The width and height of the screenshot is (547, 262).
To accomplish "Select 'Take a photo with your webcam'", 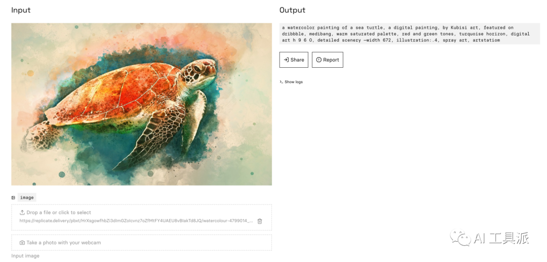I will (63, 243).
